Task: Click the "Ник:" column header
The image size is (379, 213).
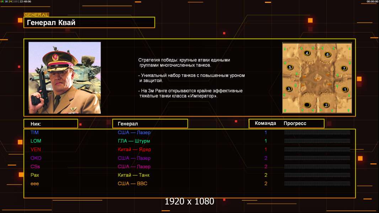Action: (50, 124)
